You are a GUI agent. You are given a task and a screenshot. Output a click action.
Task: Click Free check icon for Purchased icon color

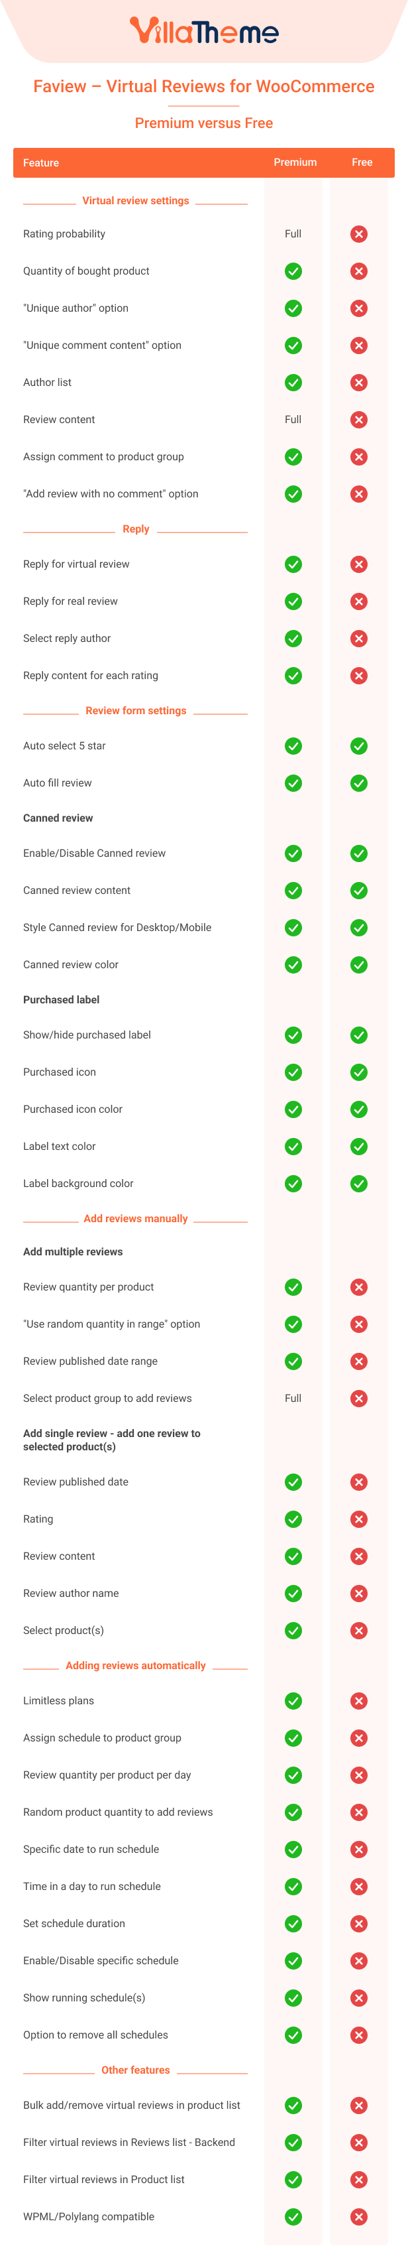(359, 1109)
